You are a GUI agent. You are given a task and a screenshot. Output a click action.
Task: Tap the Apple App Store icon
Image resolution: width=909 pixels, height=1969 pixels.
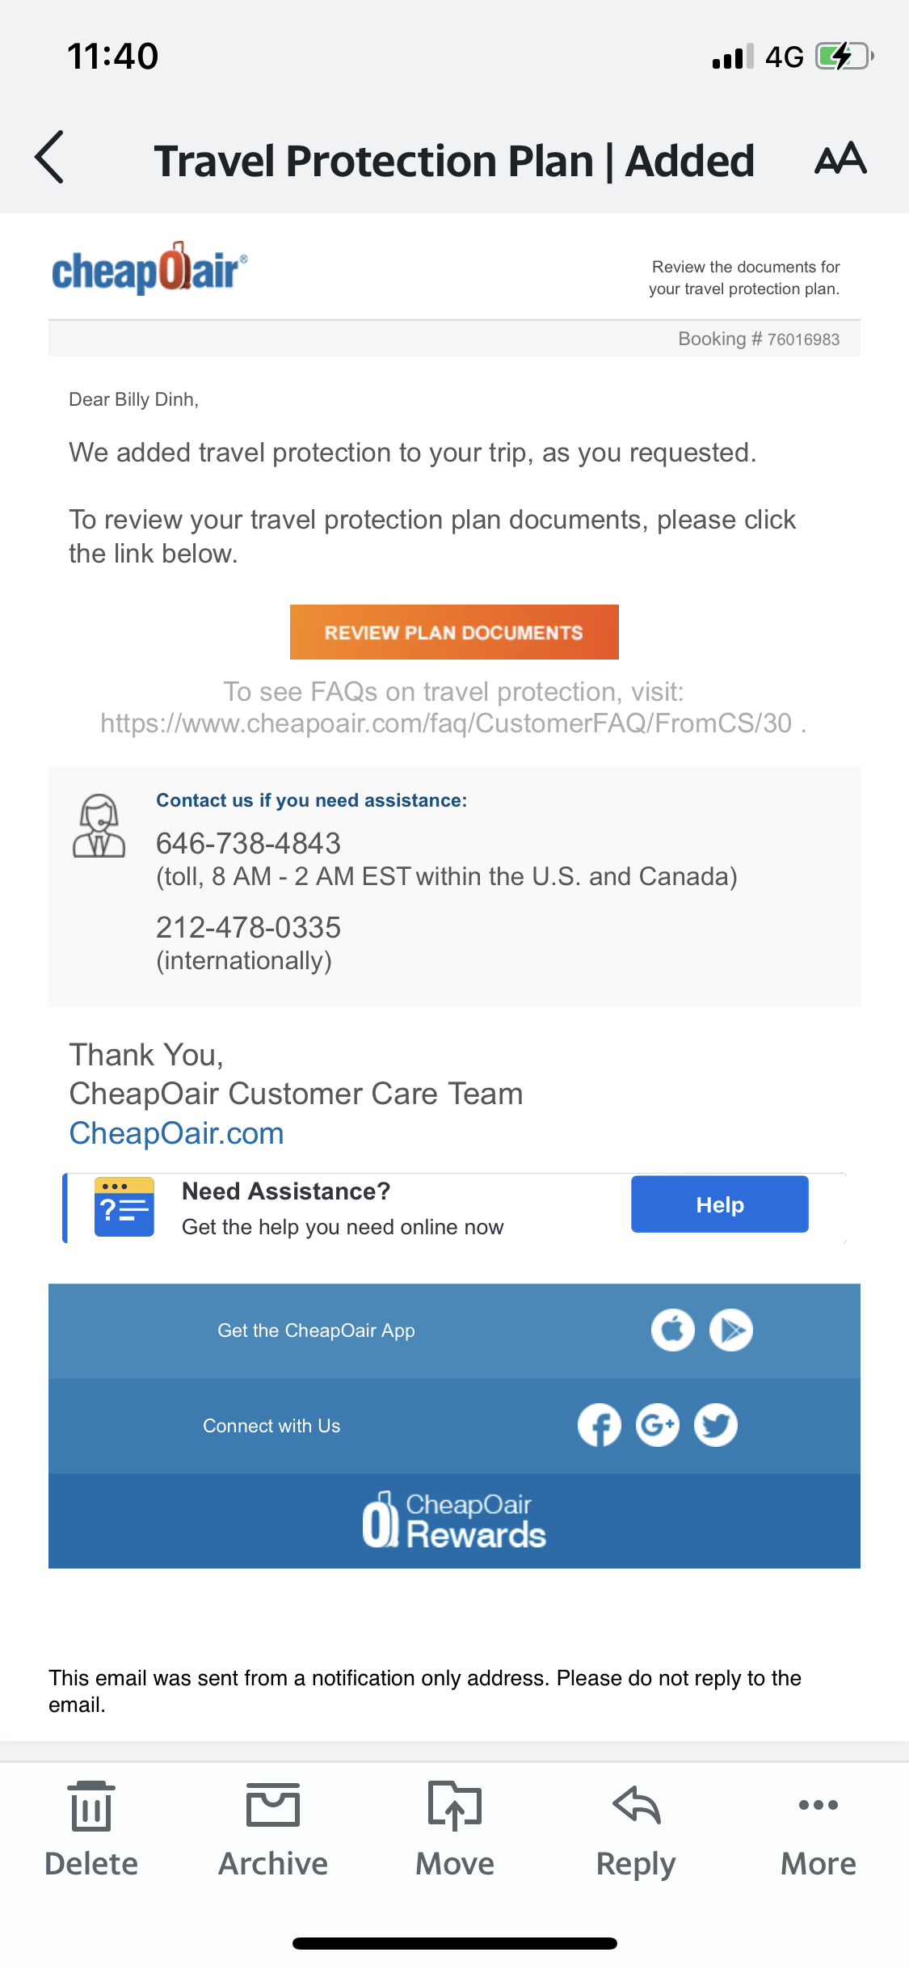[672, 1330]
